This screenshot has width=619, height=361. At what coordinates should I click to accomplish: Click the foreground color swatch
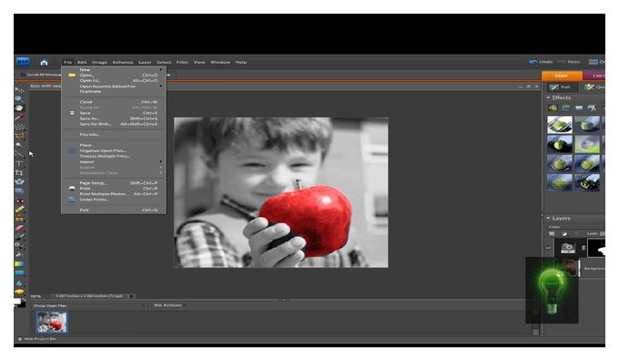tap(17, 302)
